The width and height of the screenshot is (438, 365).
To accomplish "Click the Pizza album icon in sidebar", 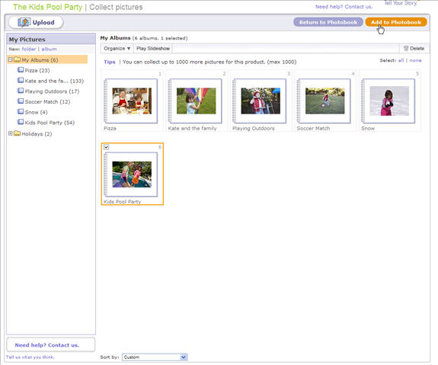I will coord(21,70).
